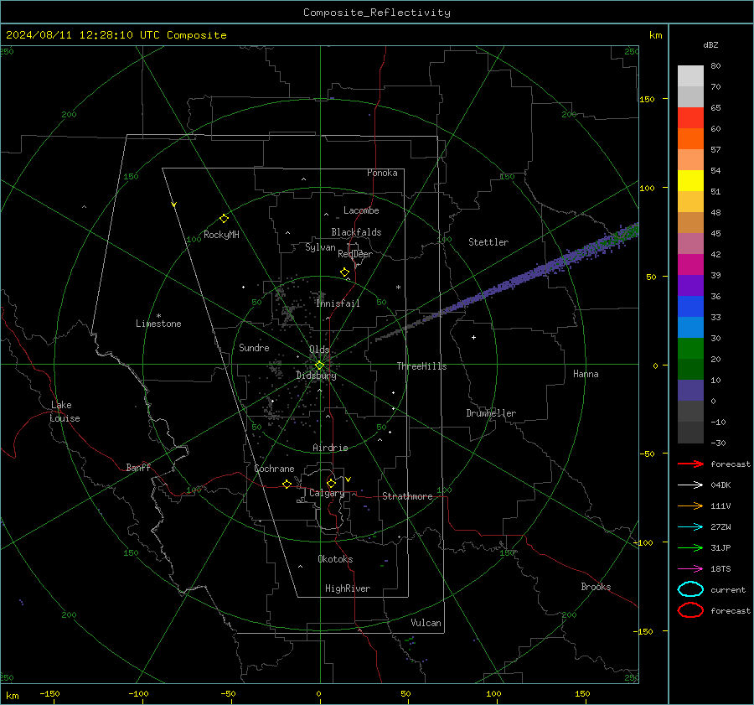Click the red forecast ellipse icon
Screen dimensions: 754x705
click(690, 610)
